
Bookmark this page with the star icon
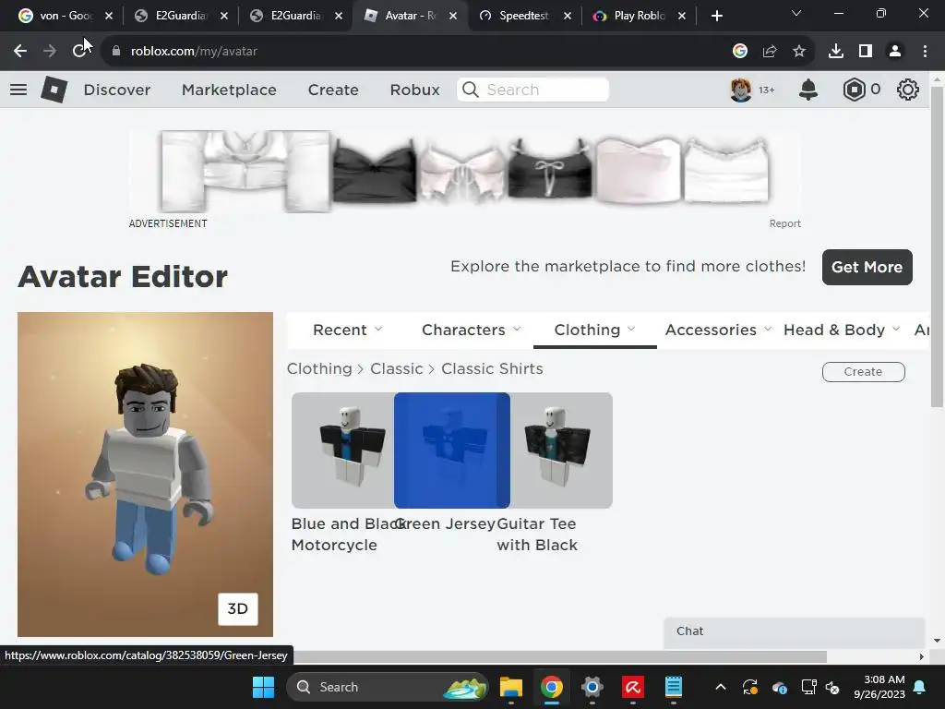pos(799,52)
